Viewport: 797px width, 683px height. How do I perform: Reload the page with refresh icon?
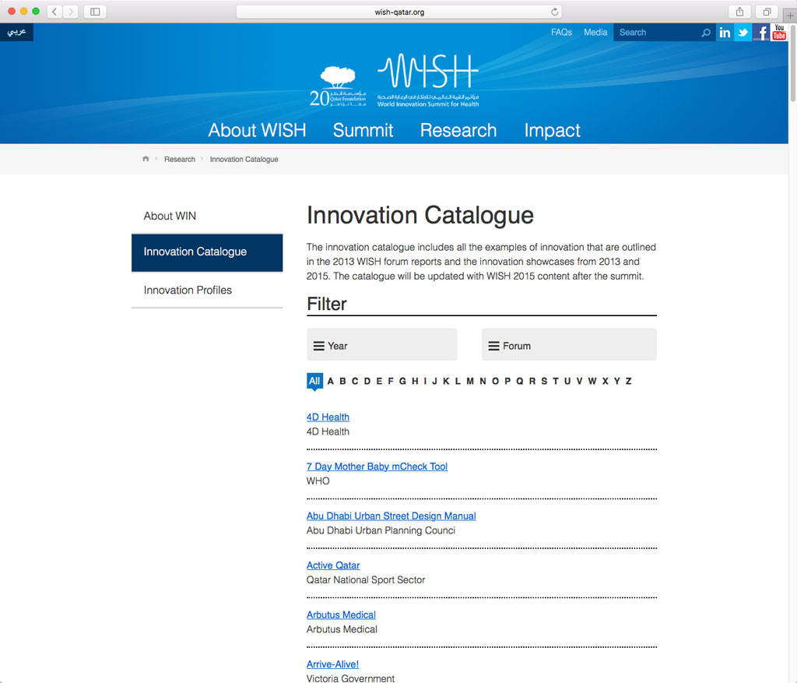click(x=554, y=12)
